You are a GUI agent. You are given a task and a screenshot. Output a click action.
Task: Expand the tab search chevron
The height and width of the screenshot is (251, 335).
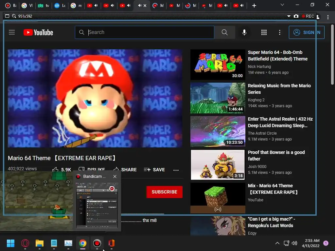[282, 5]
